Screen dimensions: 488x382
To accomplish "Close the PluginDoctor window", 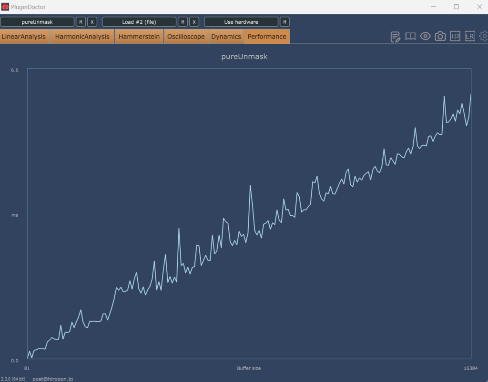I will coord(479,7).
